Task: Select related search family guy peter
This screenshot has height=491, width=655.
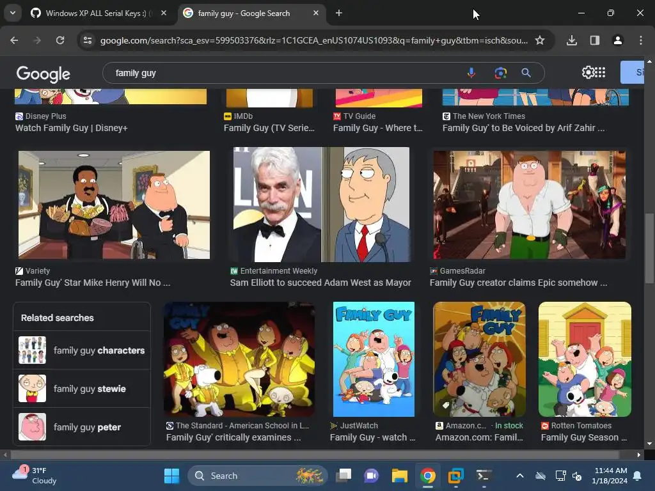Action: [82, 426]
